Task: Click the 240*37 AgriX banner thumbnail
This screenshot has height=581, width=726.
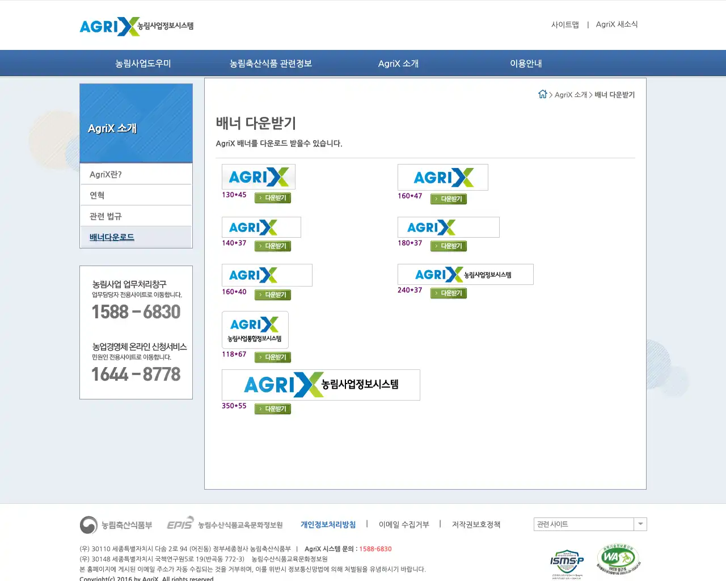Action: [465, 274]
